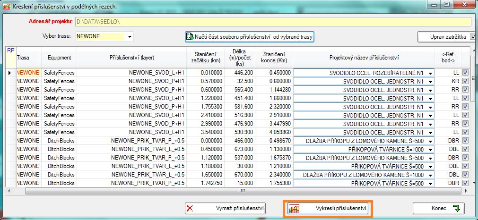Click the app icon in the title bar

point(7,7)
